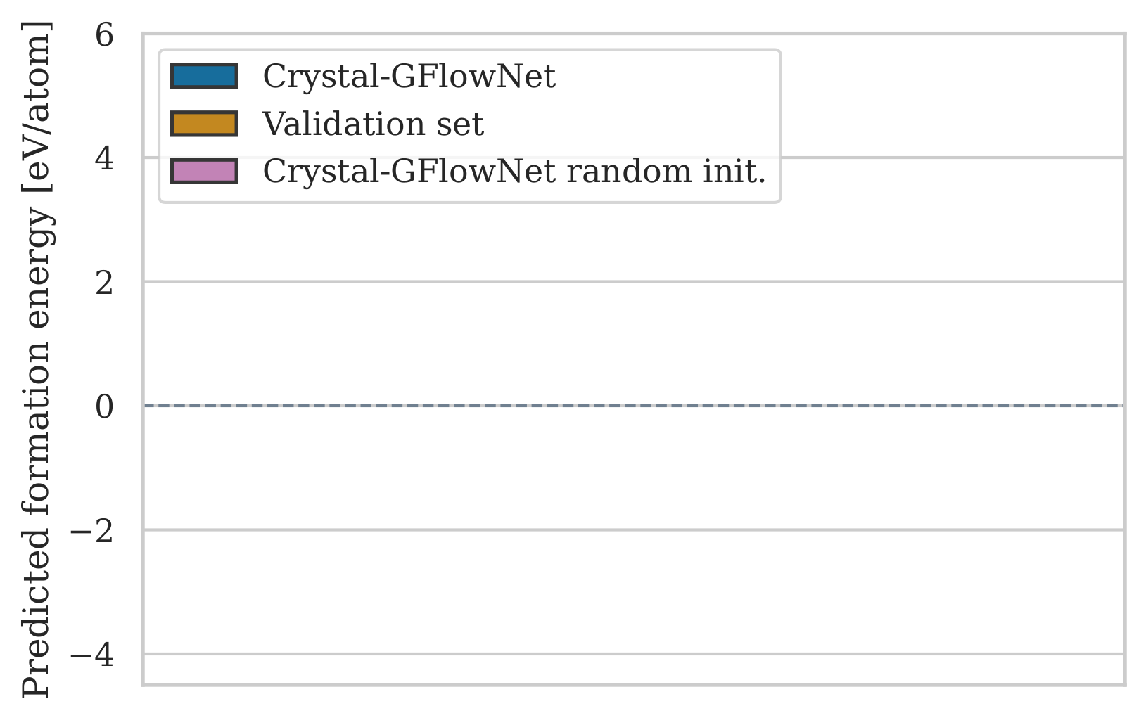
Task: Click the horizontal gridline at value 2
Action: 633,282
